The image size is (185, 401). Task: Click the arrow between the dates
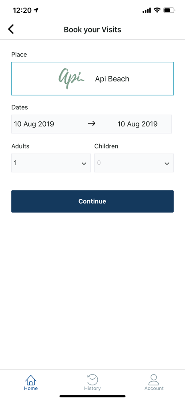[x=91, y=124]
